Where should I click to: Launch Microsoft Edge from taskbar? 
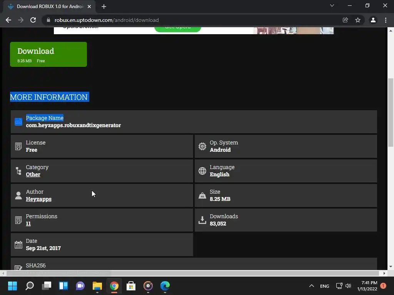pyautogui.click(x=165, y=286)
